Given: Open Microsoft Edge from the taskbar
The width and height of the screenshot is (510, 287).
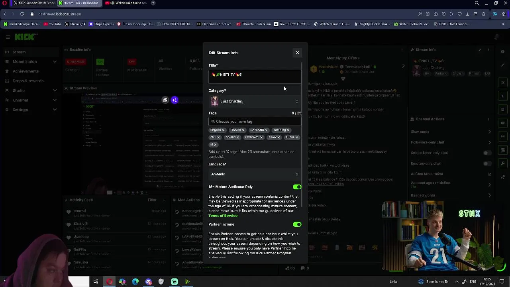Looking at the screenshot, I should (x=135, y=282).
